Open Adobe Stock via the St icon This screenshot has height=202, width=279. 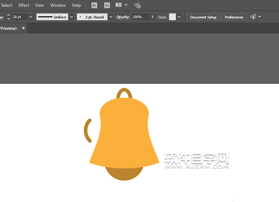pos(107,6)
